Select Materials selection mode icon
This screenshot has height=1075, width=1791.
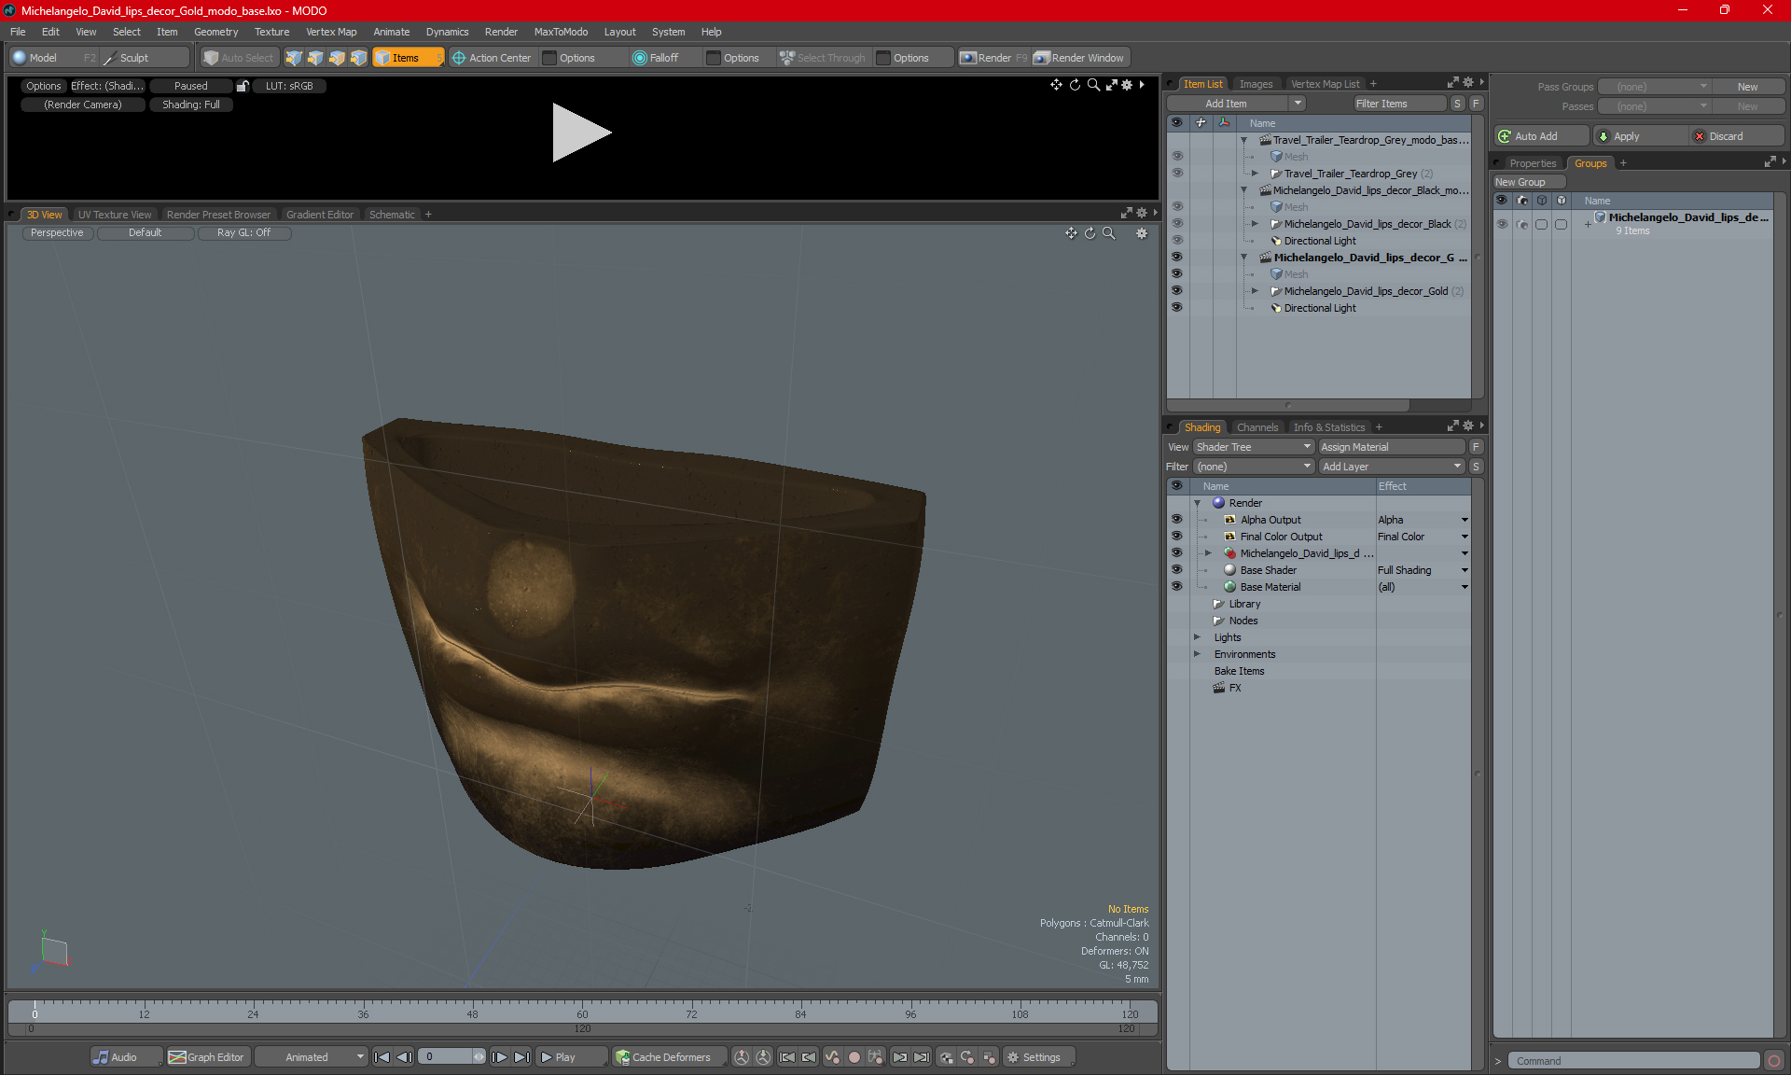pyautogui.click(x=358, y=58)
